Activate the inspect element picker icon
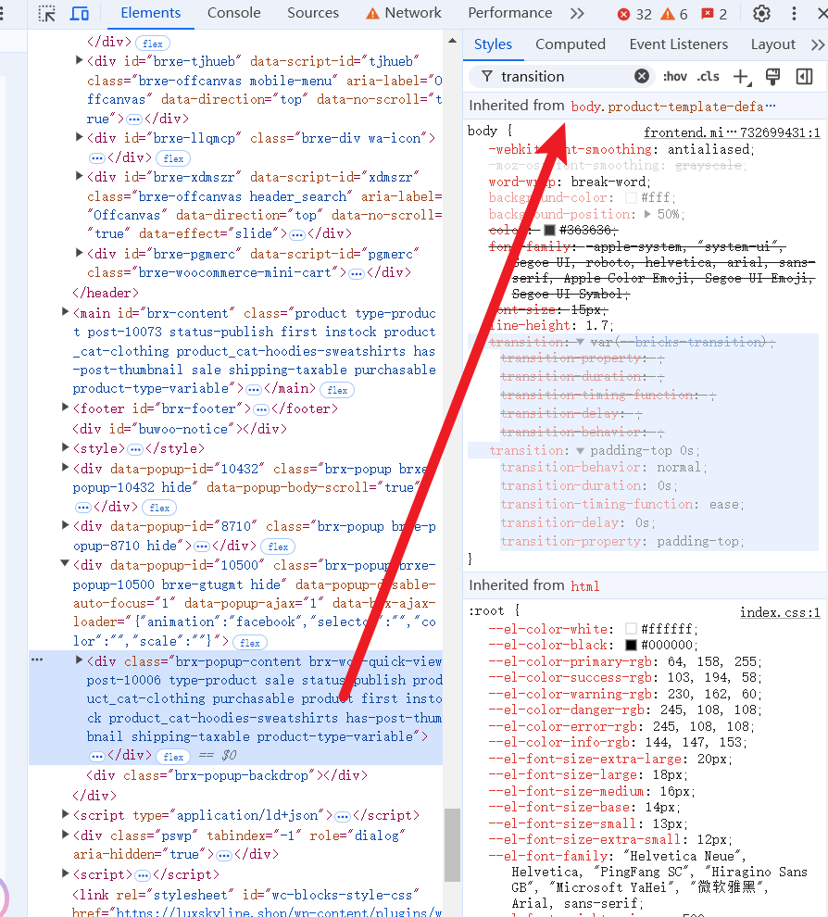 pyautogui.click(x=47, y=14)
